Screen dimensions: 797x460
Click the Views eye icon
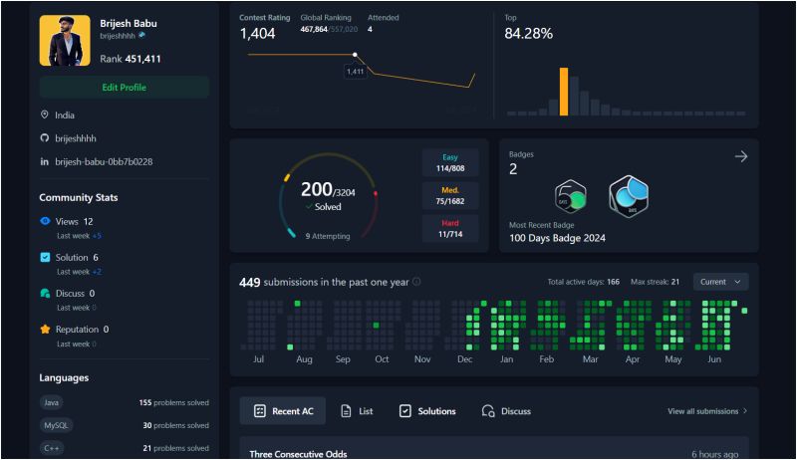45,221
